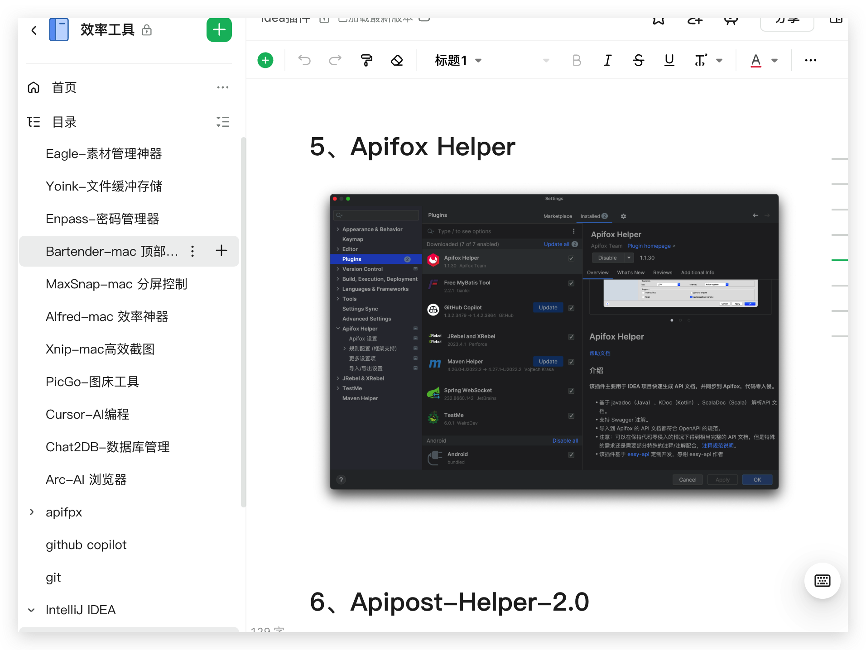Open the vertical dots menu on Bartender row

[x=192, y=251]
